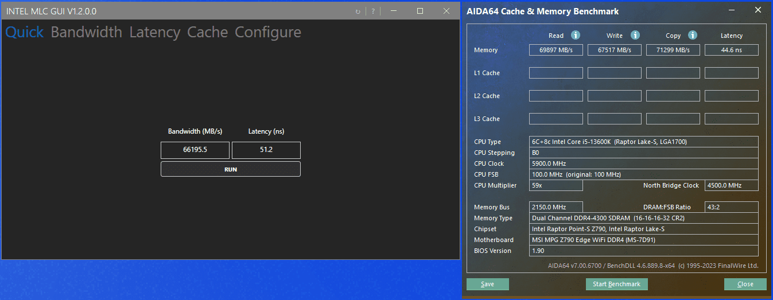Open the Quick tab in Intel MLC
This screenshot has height=300, width=773.
coord(25,32)
